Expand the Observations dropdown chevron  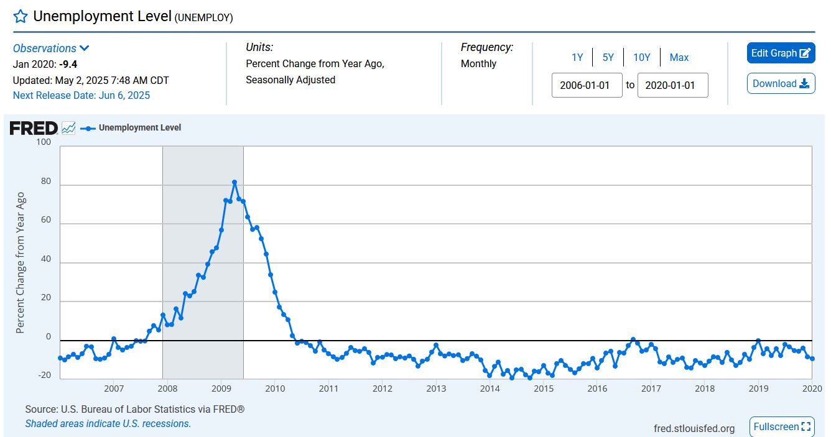pos(85,48)
